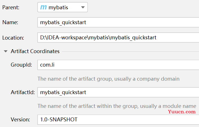Focus the GroupId field with com.li
This screenshot has height=127, width=199.
(x=118, y=65)
